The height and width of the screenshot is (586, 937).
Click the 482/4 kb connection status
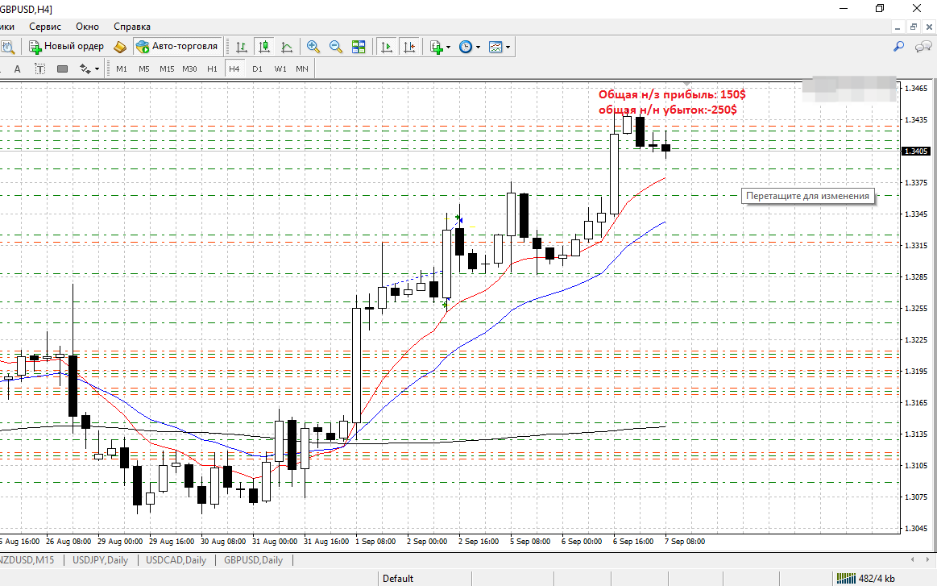click(x=866, y=578)
